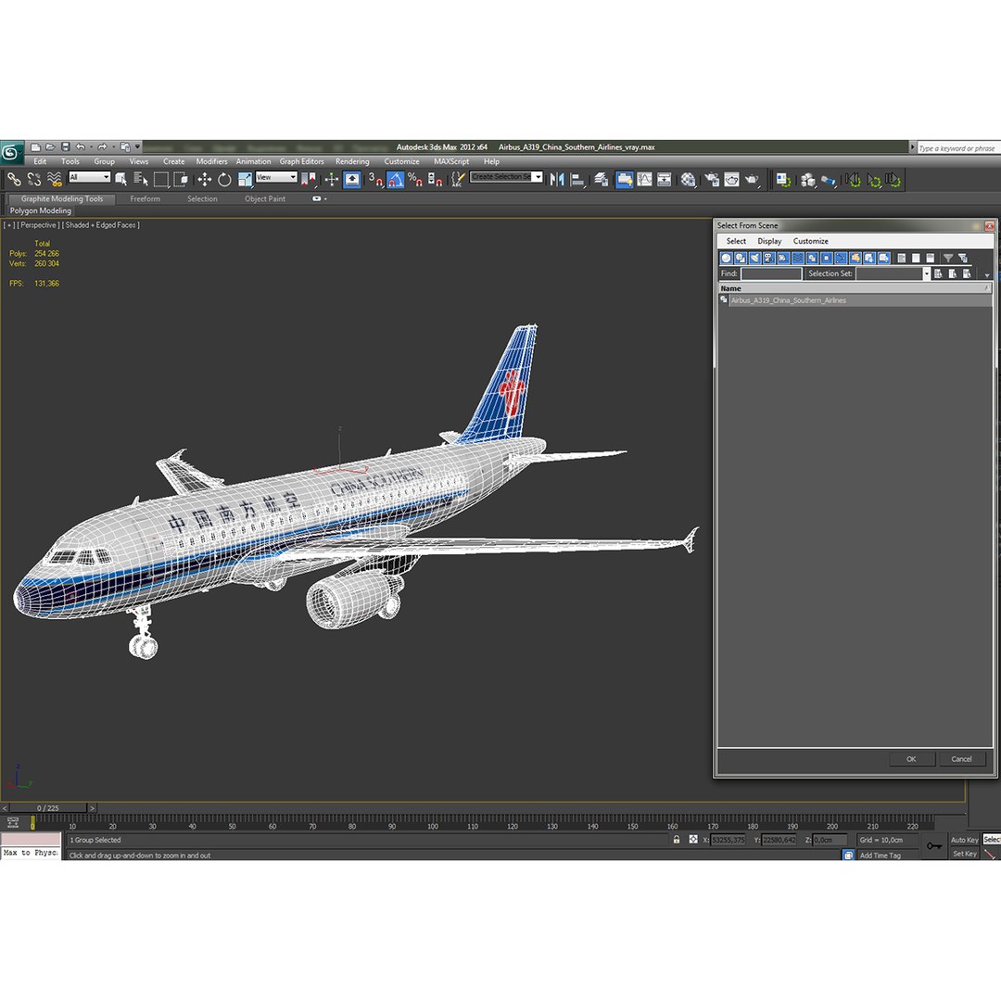The height and width of the screenshot is (1001, 1001).
Task: Click the Use Pivot Point Center icon
Action: (309, 180)
